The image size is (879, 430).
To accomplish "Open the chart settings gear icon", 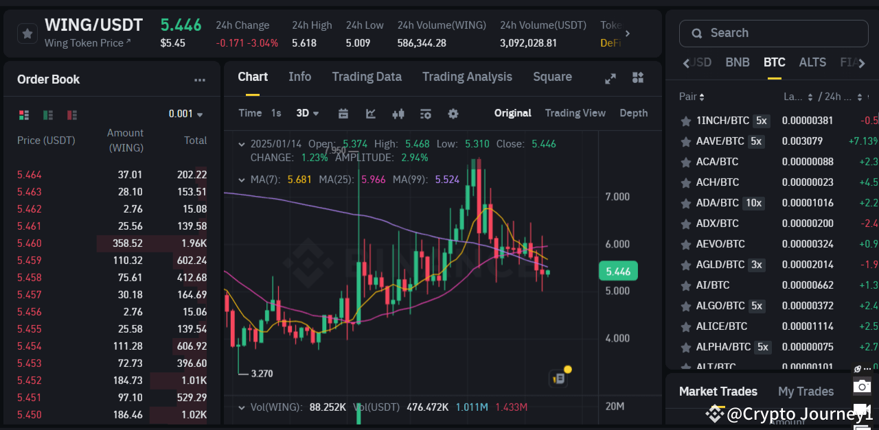I will click(x=453, y=113).
